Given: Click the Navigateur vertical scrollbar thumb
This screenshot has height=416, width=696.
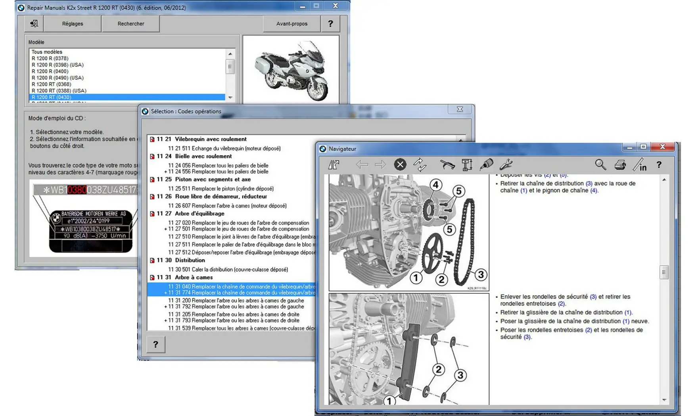Looking at the screenshot, I should (x=664, y=273).
